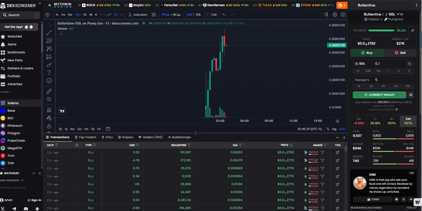Open the emoji sticker tool

[x=49, y=80]
